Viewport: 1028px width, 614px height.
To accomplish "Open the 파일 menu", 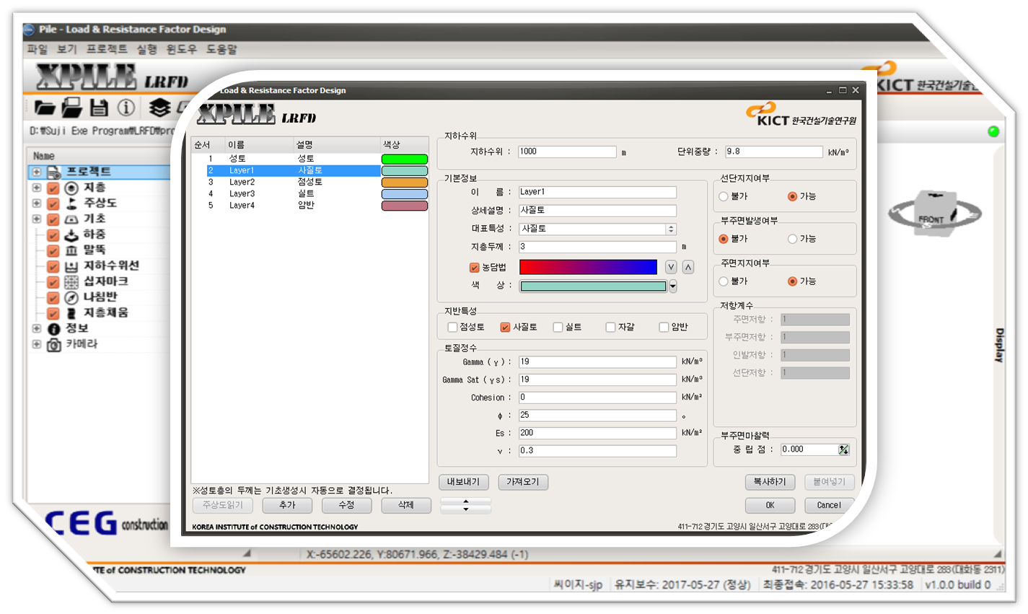I will click(x=38, y=49).
